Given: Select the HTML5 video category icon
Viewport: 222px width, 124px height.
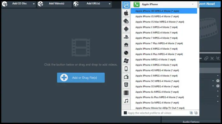Looking at the screenshot, I should [x=126, y=85].
